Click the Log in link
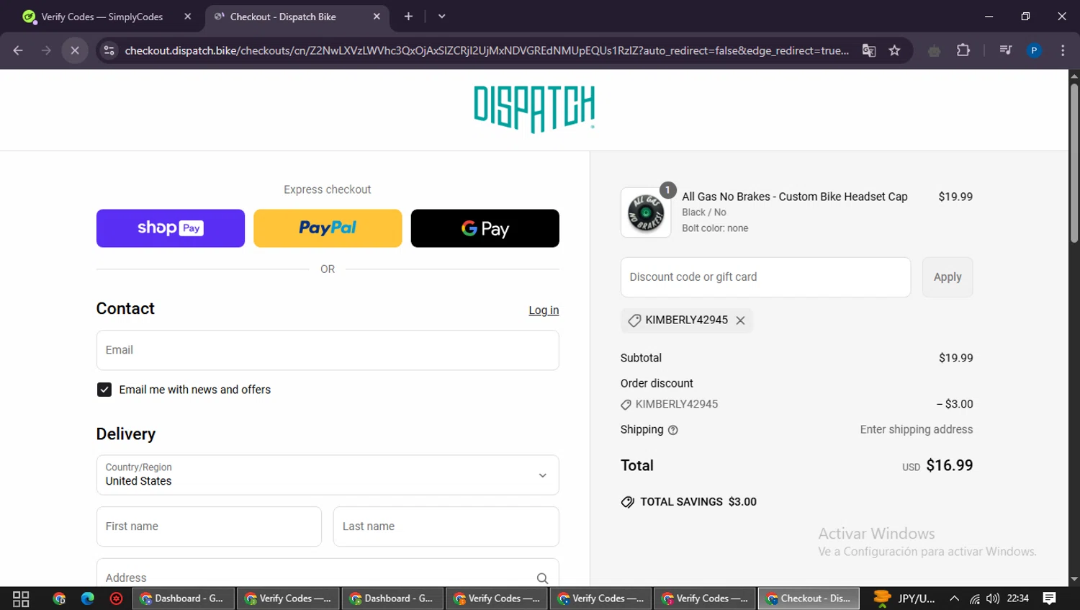 click(x=544, y=310)
